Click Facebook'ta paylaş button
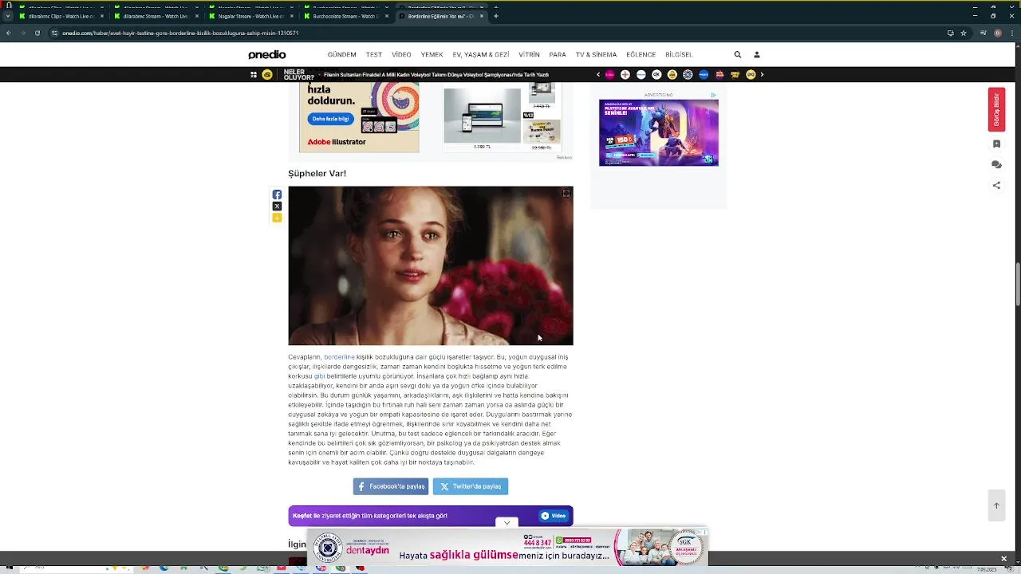Viewport: 1021px width, 574px height. 391,486
